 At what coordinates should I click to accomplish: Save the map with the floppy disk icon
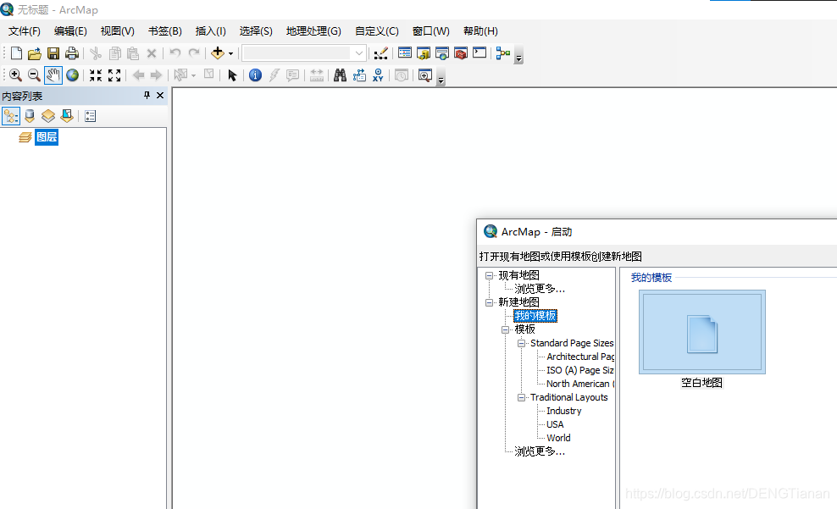pos(53,53)
